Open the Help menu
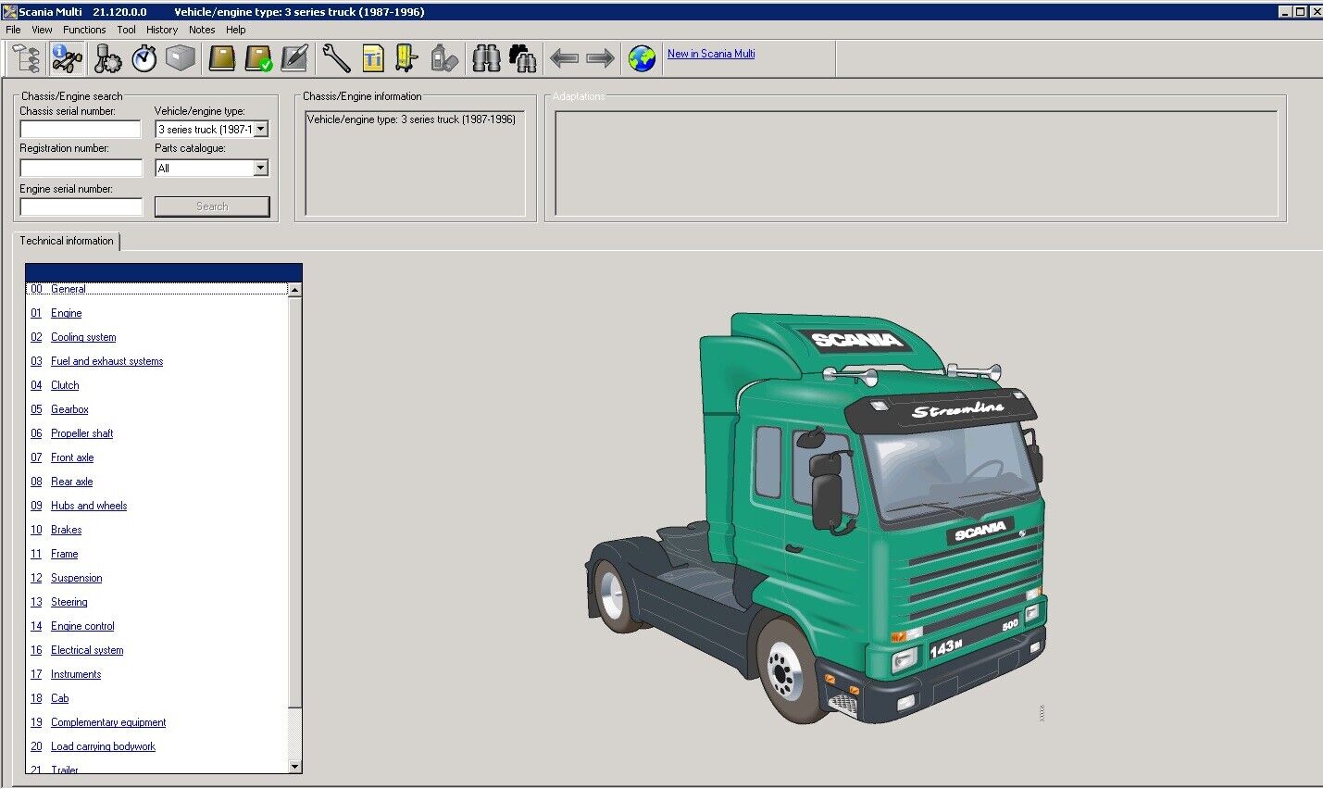The height and width of the screenshot is (789, 1323). 236,30
